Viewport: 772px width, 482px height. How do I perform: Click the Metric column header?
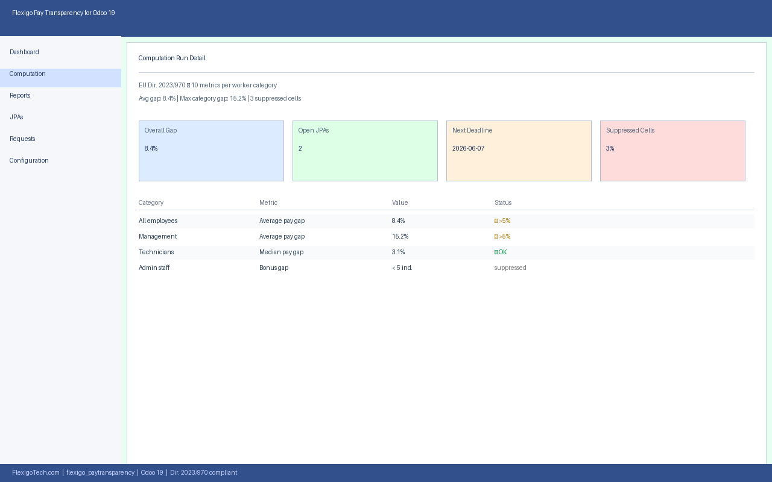[268, 203]
